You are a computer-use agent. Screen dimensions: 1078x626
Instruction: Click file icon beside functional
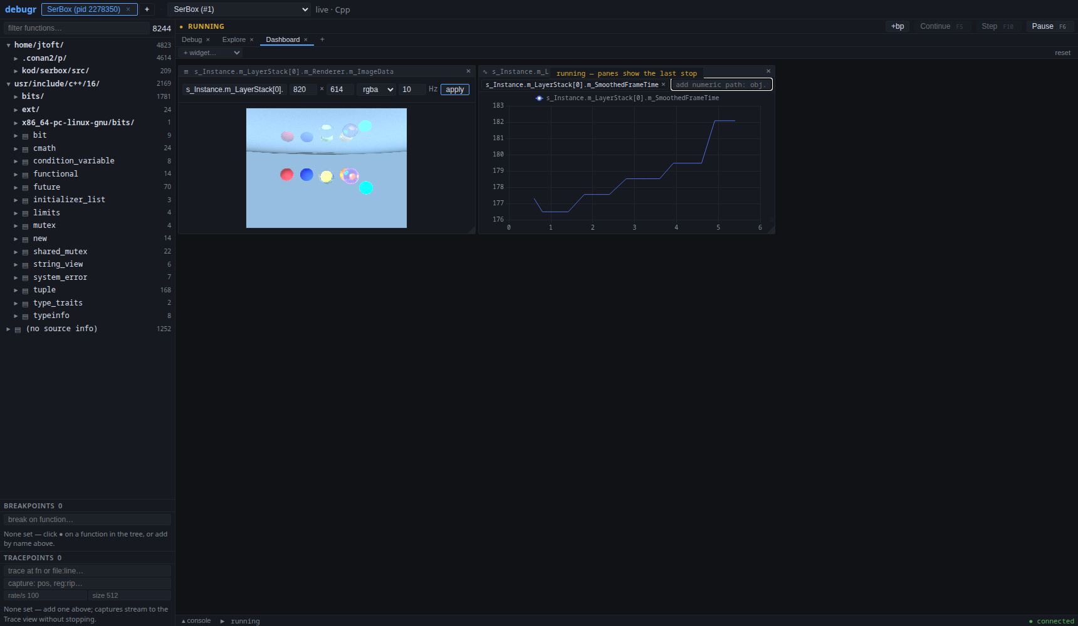tap(26, 175)
